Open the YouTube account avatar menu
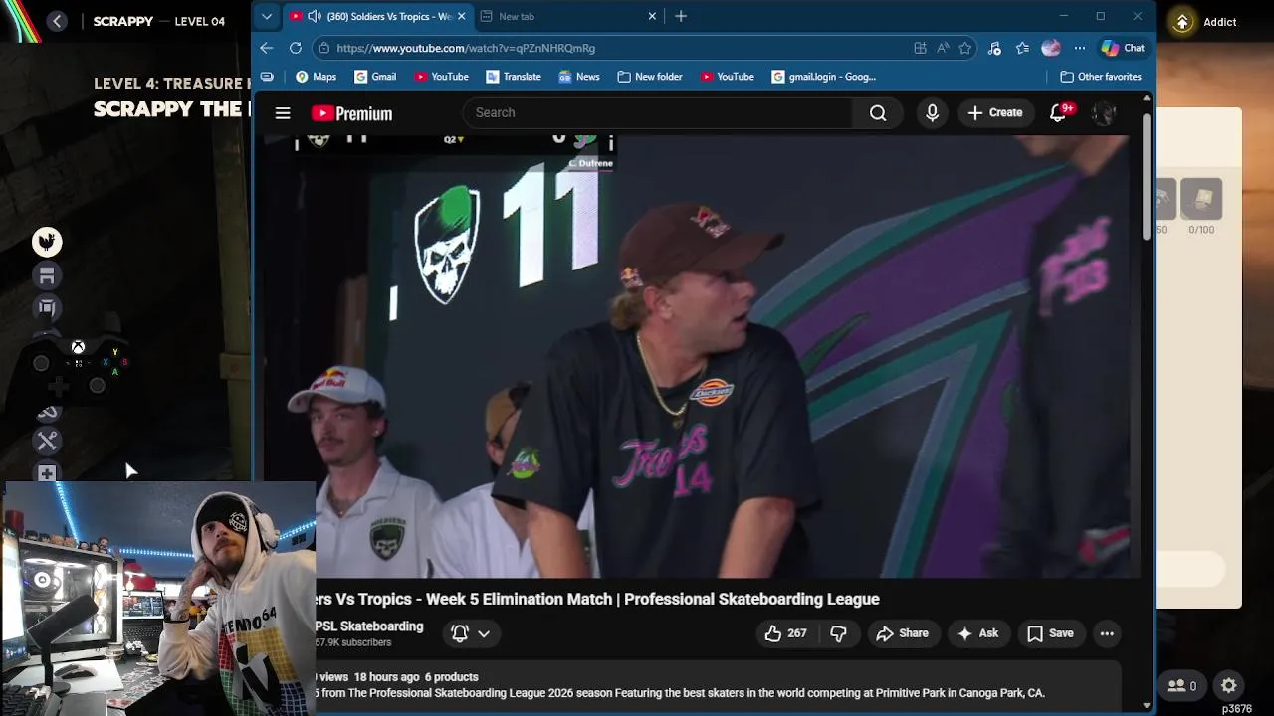The image size is (1274, 716). [1104, 113]
